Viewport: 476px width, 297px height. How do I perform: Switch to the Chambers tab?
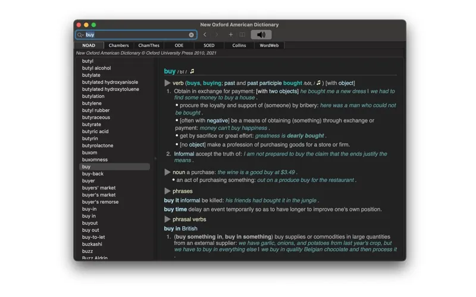pyautogui.click(x=118, y=46)
